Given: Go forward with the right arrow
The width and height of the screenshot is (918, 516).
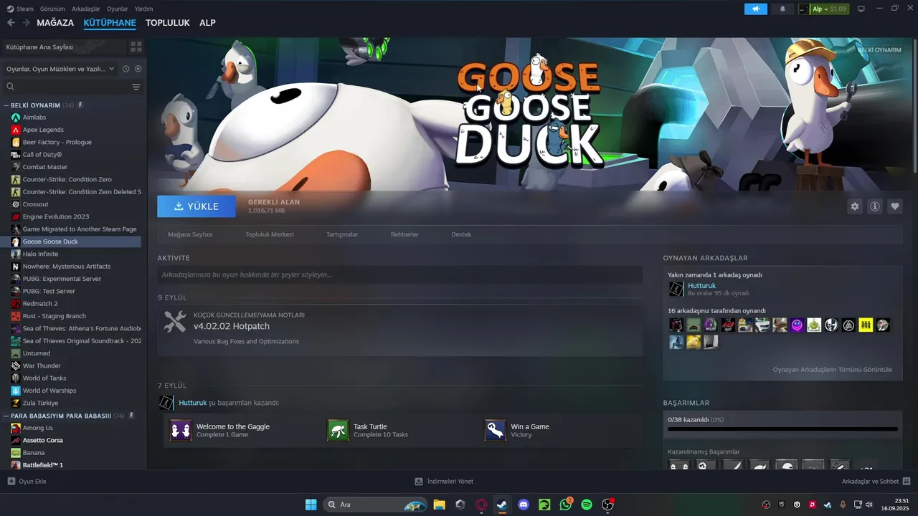Looking at the screenshot, I should click(x=26, y=23).
